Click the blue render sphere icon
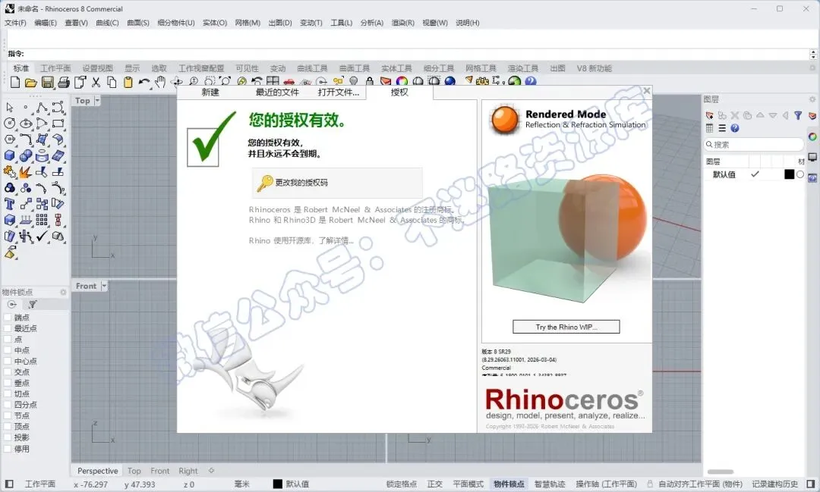Screen dimensions: 820x492 click(449, 81)
